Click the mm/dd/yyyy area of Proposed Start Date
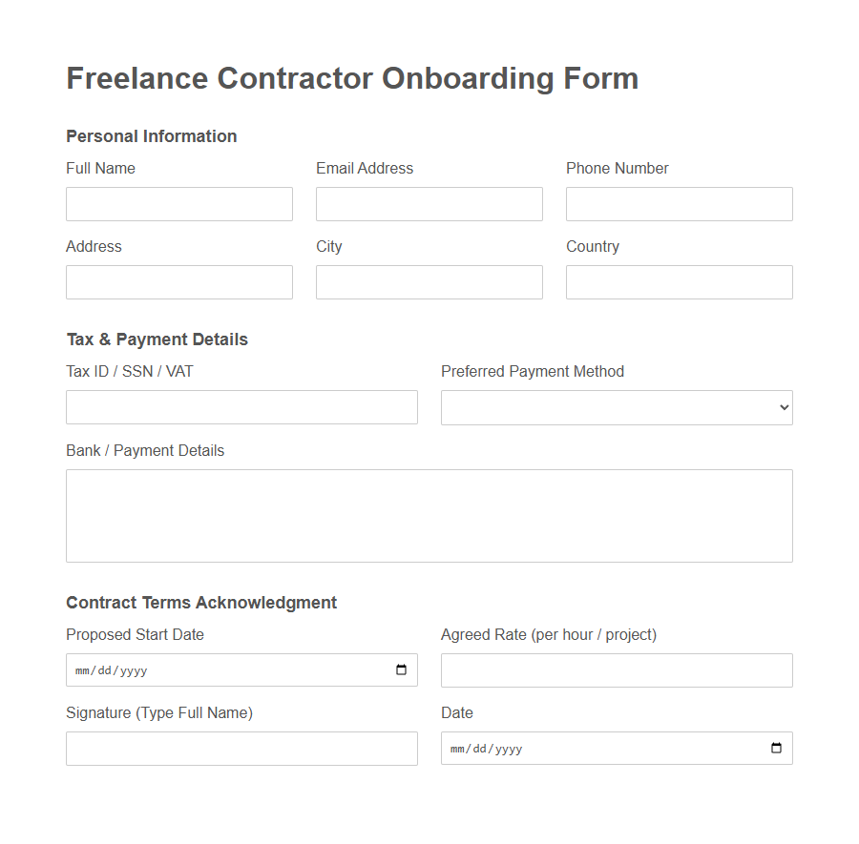 pos(110,669)
